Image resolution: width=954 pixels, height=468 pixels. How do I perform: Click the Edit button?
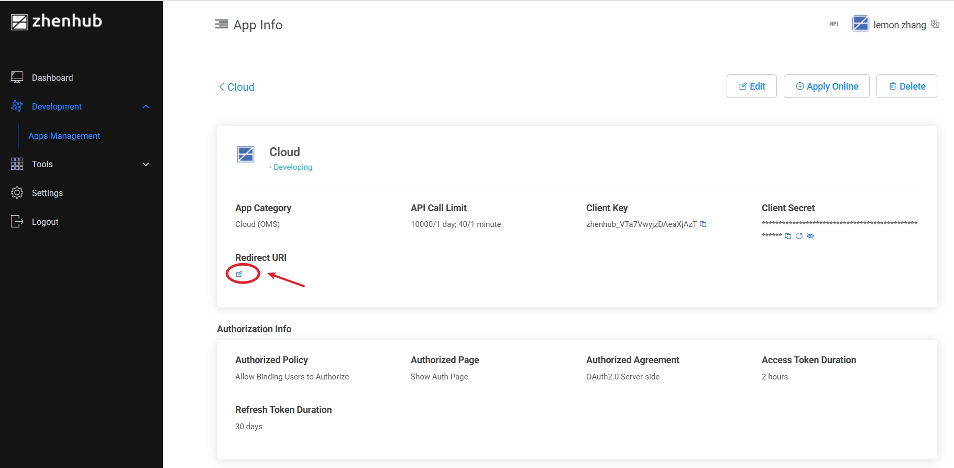751,86
